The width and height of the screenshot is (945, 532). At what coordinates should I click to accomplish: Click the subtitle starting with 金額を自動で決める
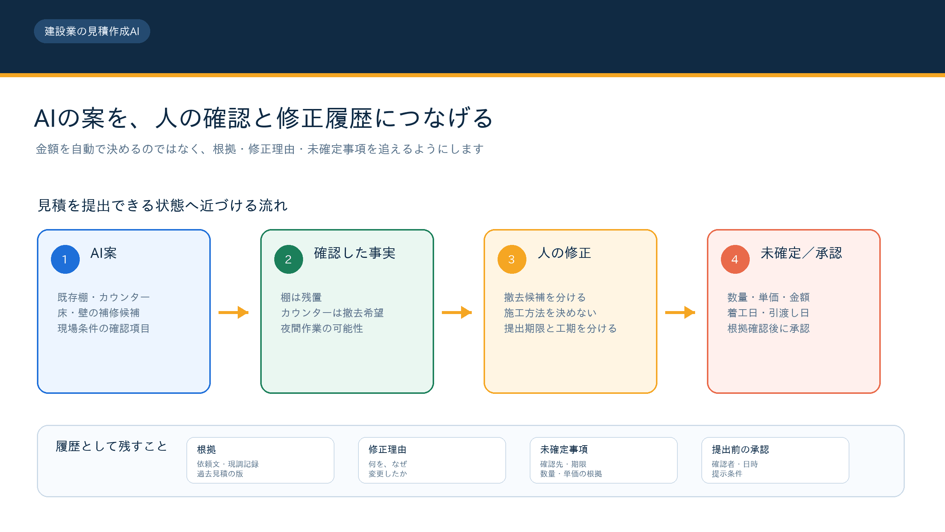(260, 149)
